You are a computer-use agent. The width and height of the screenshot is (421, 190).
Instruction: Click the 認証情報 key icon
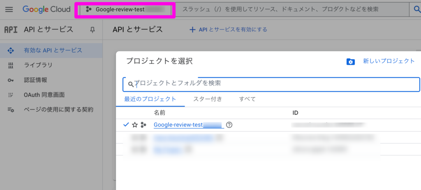11,80
